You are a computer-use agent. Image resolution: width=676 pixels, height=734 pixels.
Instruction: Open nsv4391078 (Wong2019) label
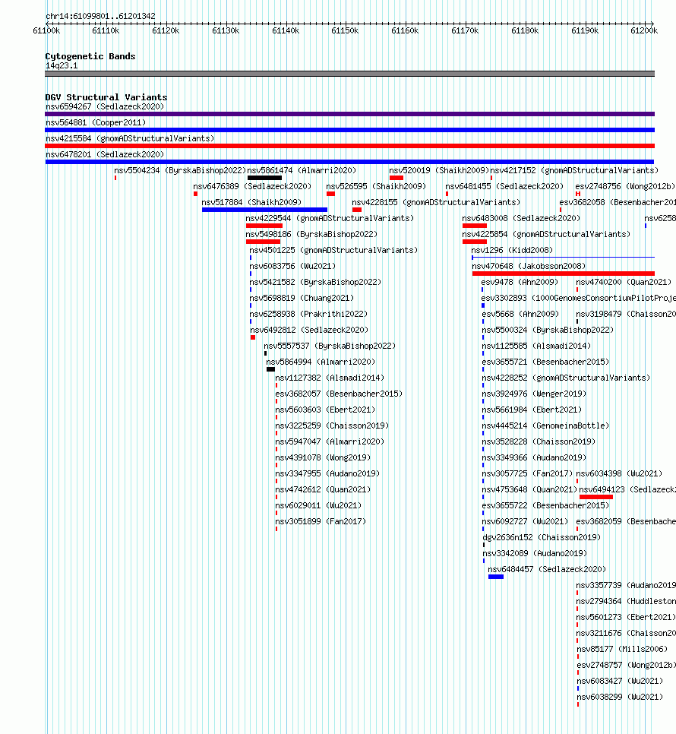pyautogui.click(x=323, y=457)
